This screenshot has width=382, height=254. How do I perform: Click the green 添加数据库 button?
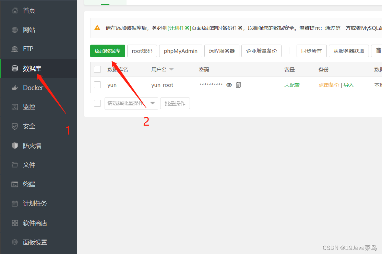(108, 51)
